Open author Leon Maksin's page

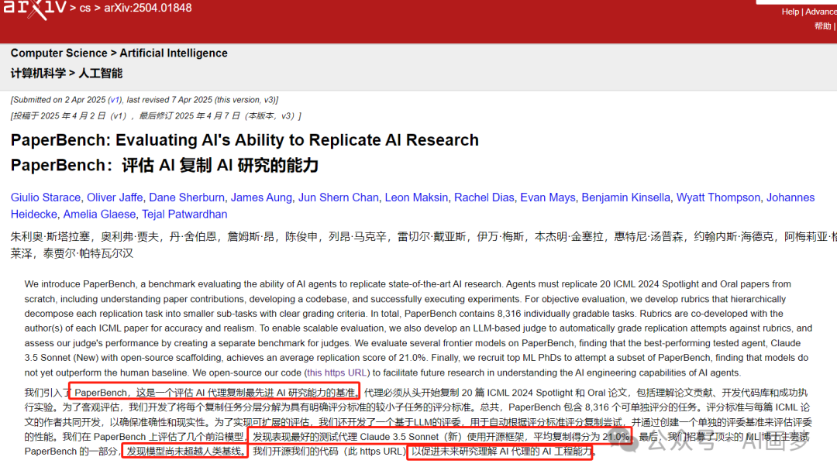pyautogui.click(x=416, y=197)
